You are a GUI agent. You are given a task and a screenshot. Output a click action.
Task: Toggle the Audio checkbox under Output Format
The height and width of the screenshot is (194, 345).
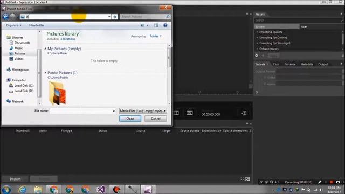tap(265, 84)
